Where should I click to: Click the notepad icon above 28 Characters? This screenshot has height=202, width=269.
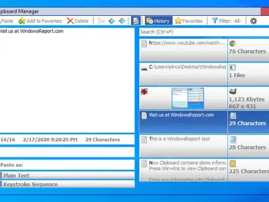pyautogui.click(x=232, y=139)
